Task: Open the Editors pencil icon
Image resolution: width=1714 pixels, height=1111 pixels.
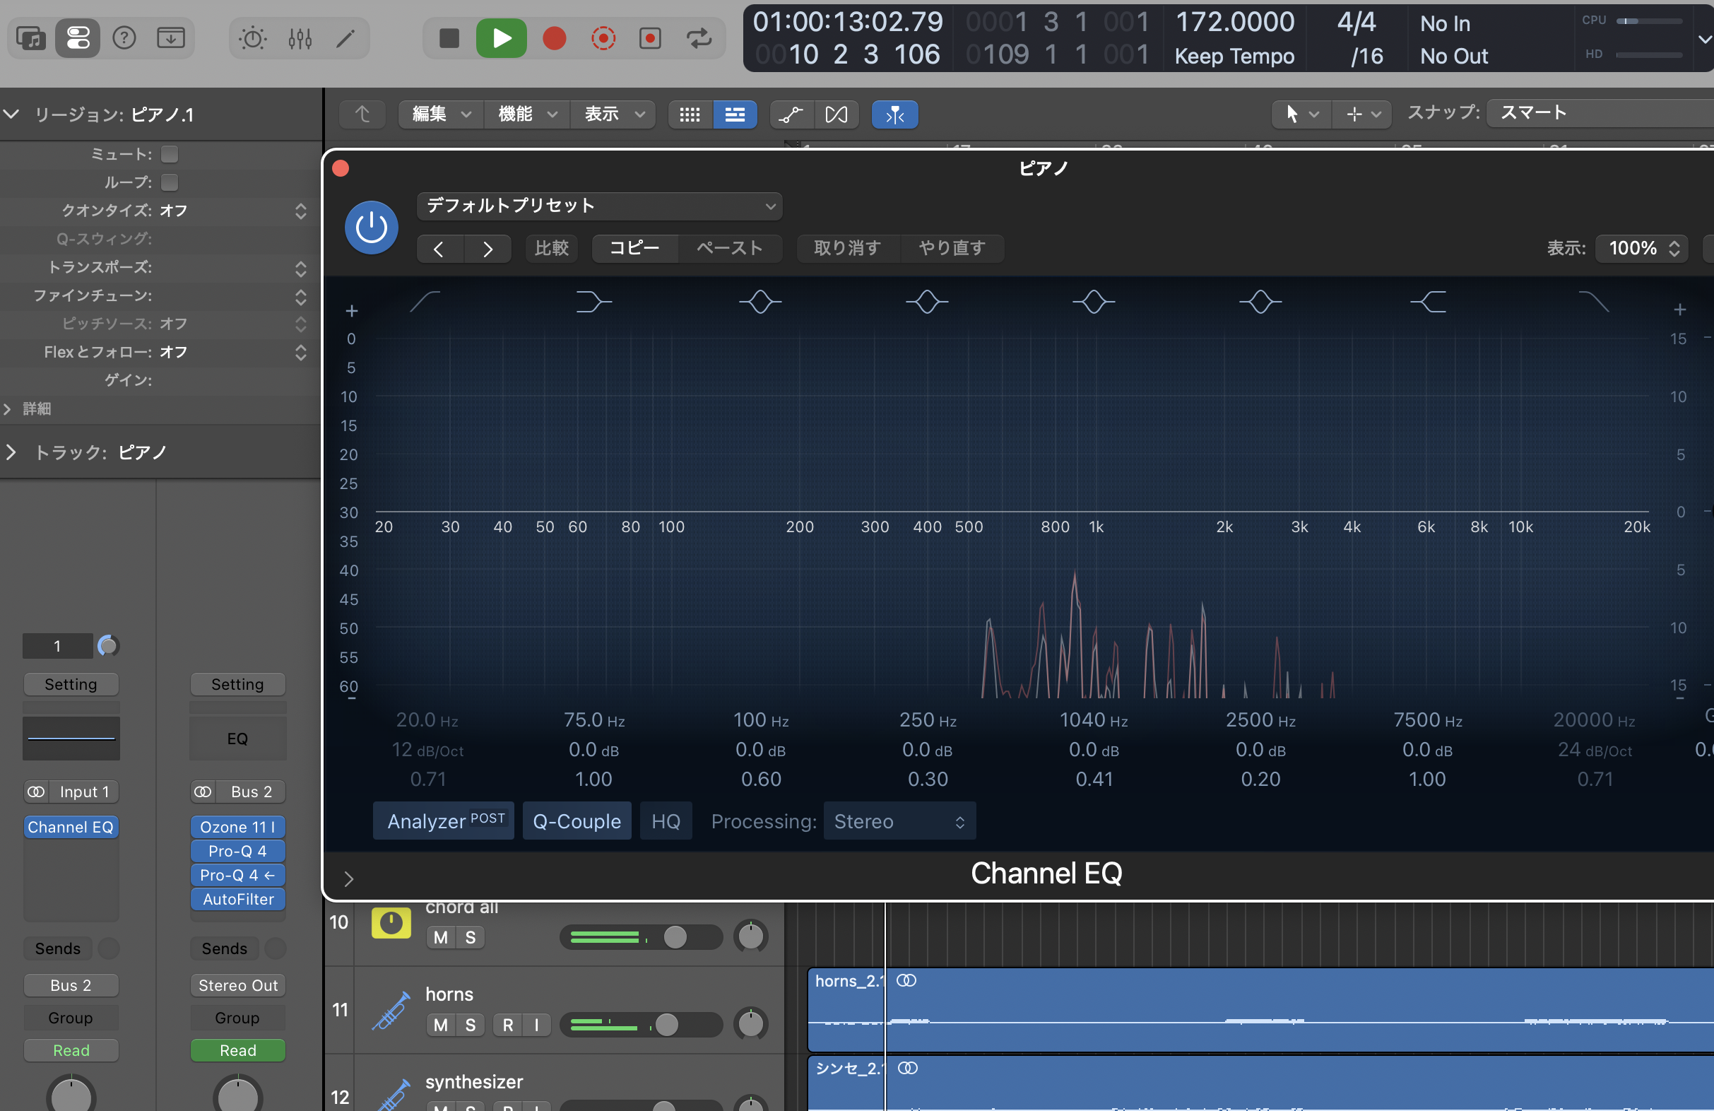Action: point(345,37)
